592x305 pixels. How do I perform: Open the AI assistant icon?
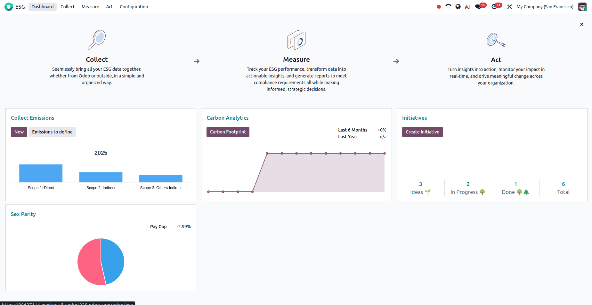(467, 7)
